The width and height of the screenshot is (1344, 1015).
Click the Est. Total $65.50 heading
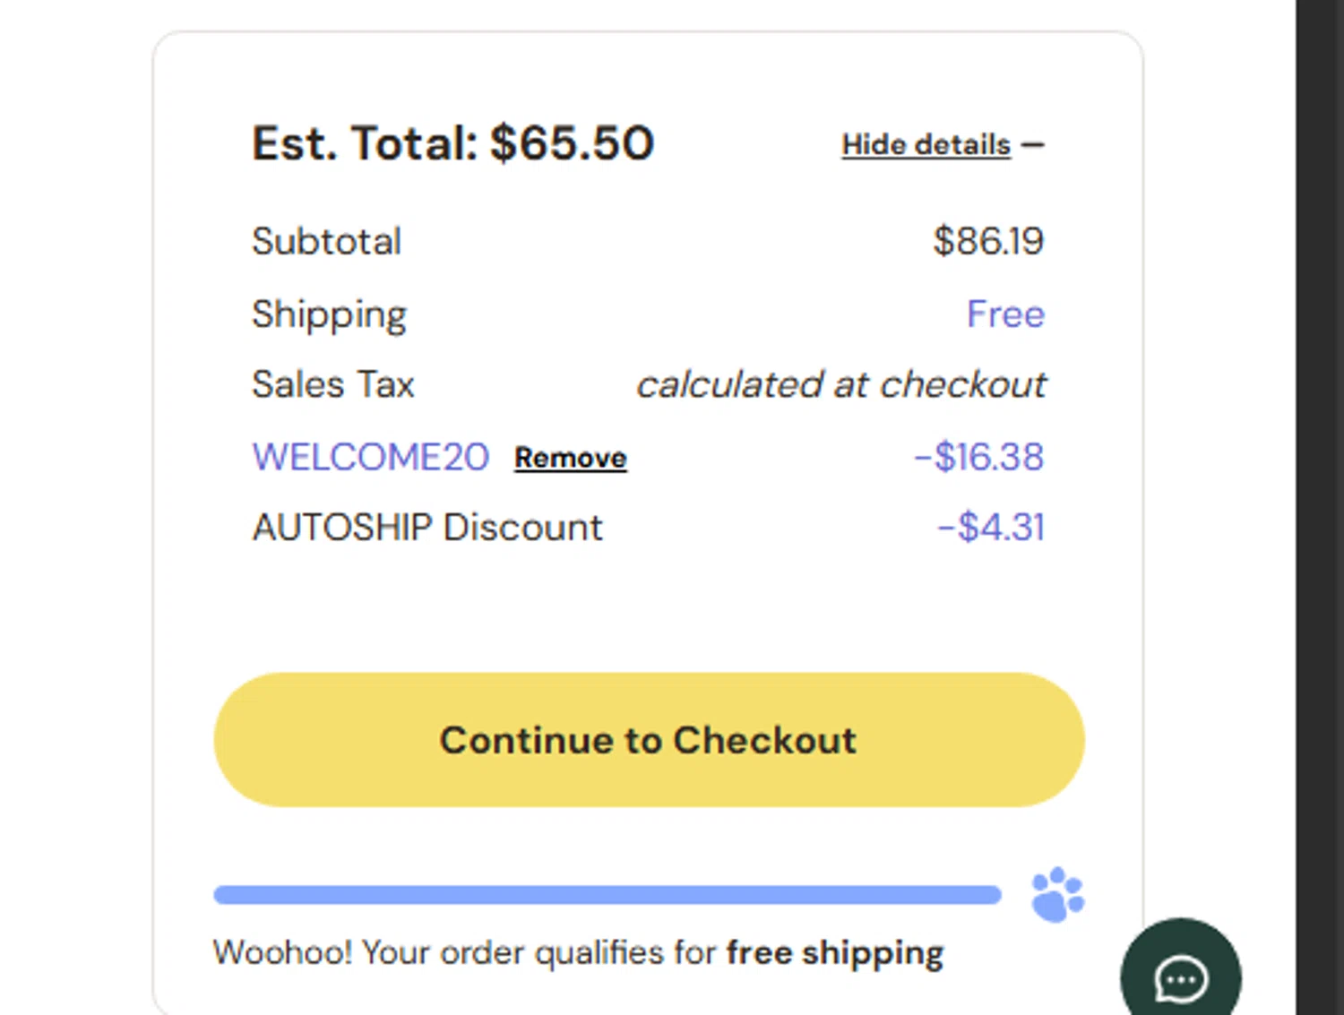(x=453, y=143)
